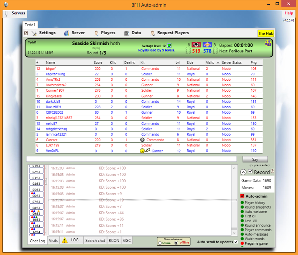The height and width of the screenshot is (255, 298).
Task: Open the Players menu item
Action: 108,33
